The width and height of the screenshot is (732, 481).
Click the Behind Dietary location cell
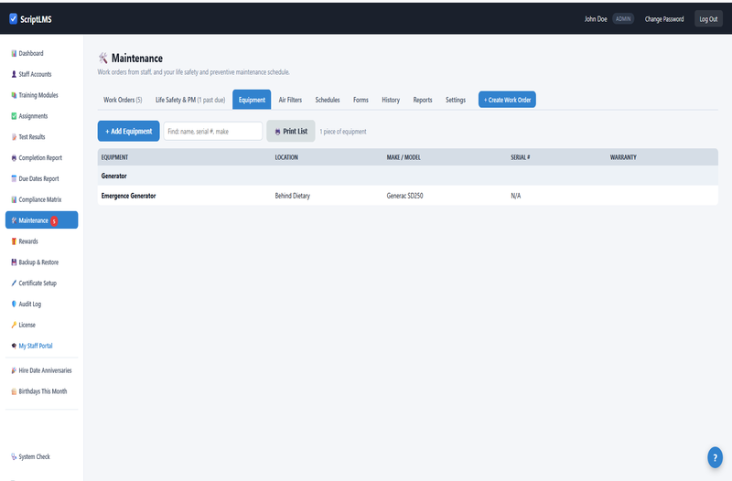pos(292,196)
